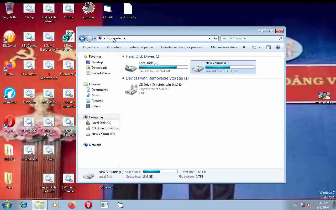Collapse Devices with Removable Storage group

point(123,78)
